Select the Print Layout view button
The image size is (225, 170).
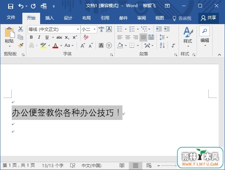pyautogui.click(x=135, y=165)
